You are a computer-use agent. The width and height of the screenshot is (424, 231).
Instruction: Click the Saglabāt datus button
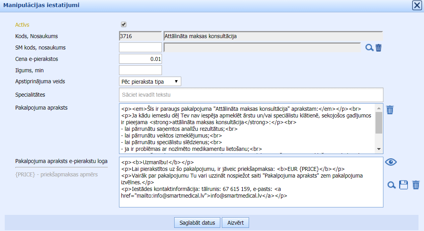(197, 223)
